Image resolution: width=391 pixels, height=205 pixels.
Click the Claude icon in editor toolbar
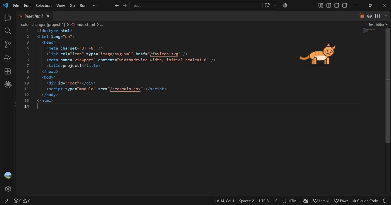(x=362, y=16)
